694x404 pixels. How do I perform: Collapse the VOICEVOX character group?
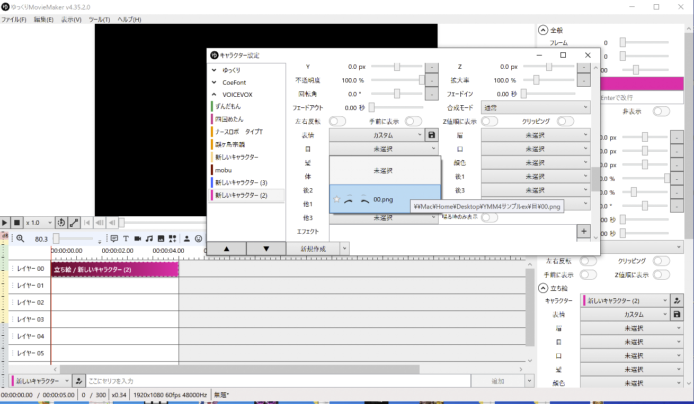214,95
